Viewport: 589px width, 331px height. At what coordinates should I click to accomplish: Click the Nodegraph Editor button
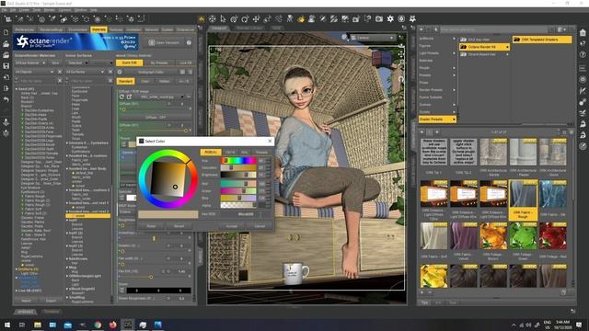(150, 72)
